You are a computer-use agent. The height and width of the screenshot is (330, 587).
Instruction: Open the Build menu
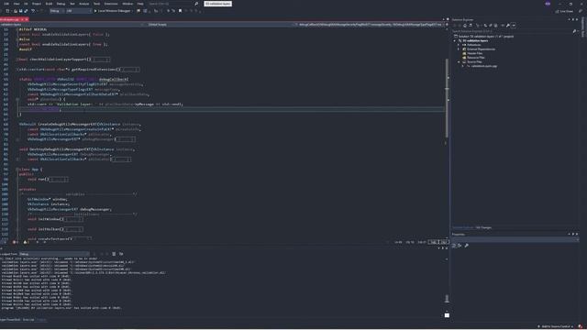(49, 4)
